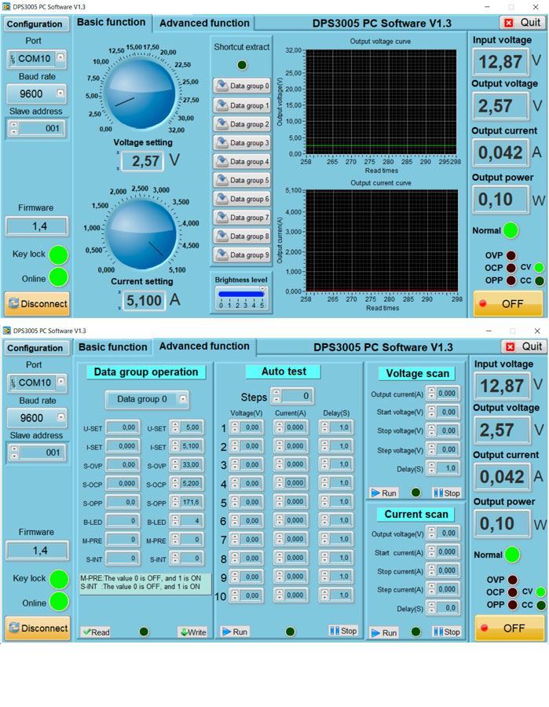Select Advanced function tab in bottom window
Viewport: 549px width, 707px height.
click(x=204, y=346)
